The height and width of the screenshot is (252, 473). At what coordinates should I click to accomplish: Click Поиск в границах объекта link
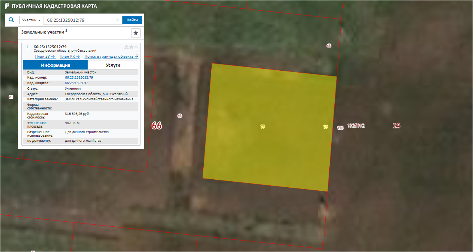click(111, 56)
